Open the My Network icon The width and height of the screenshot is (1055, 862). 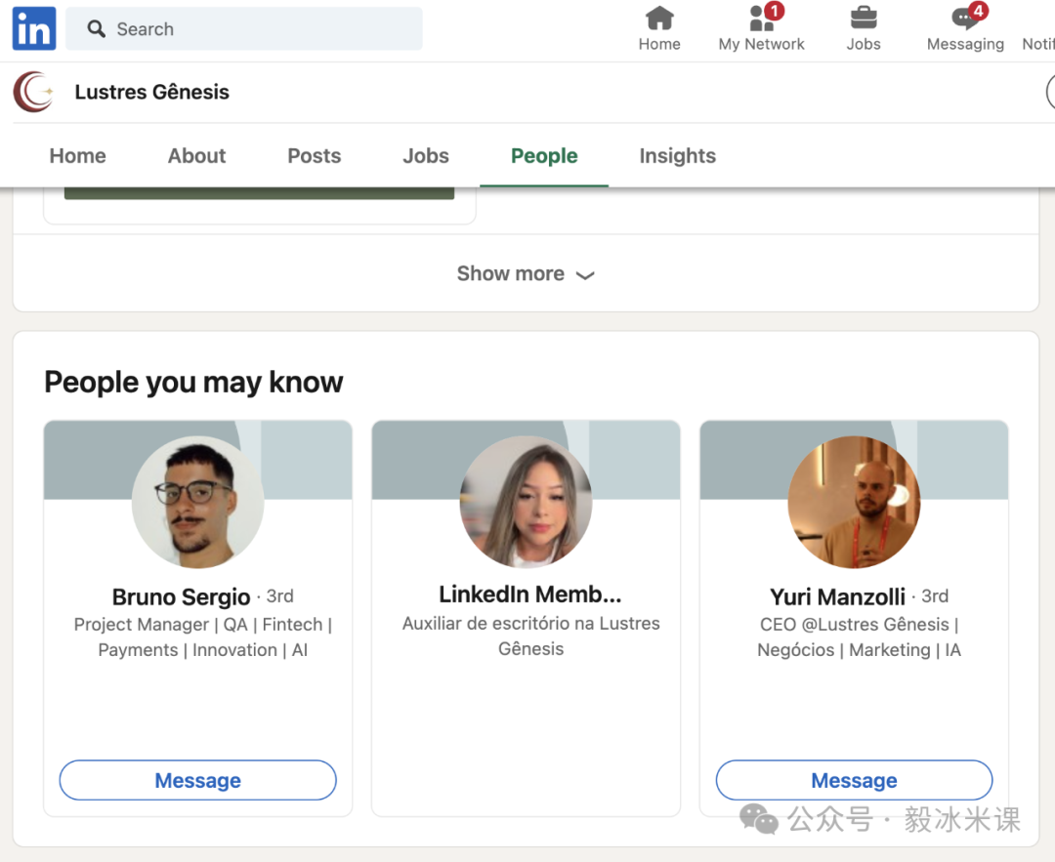click(762, 19)
